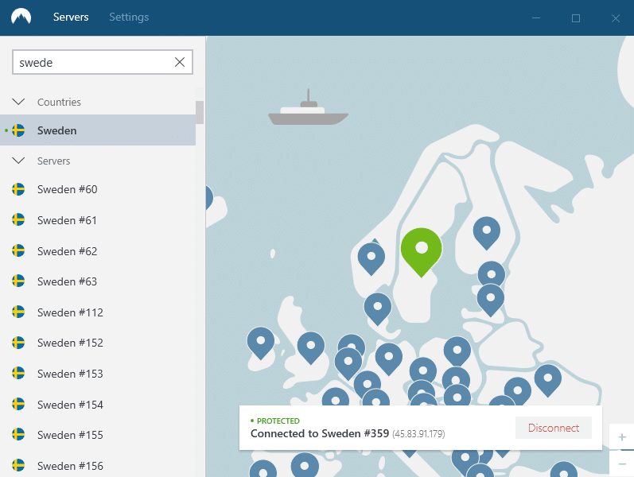Connect to Sweden #152

pos(98,343)
